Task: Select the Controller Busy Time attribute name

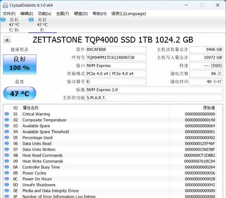Action: [x=41, y=167]
